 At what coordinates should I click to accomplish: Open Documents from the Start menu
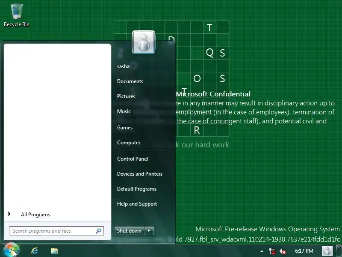[130, 81]
